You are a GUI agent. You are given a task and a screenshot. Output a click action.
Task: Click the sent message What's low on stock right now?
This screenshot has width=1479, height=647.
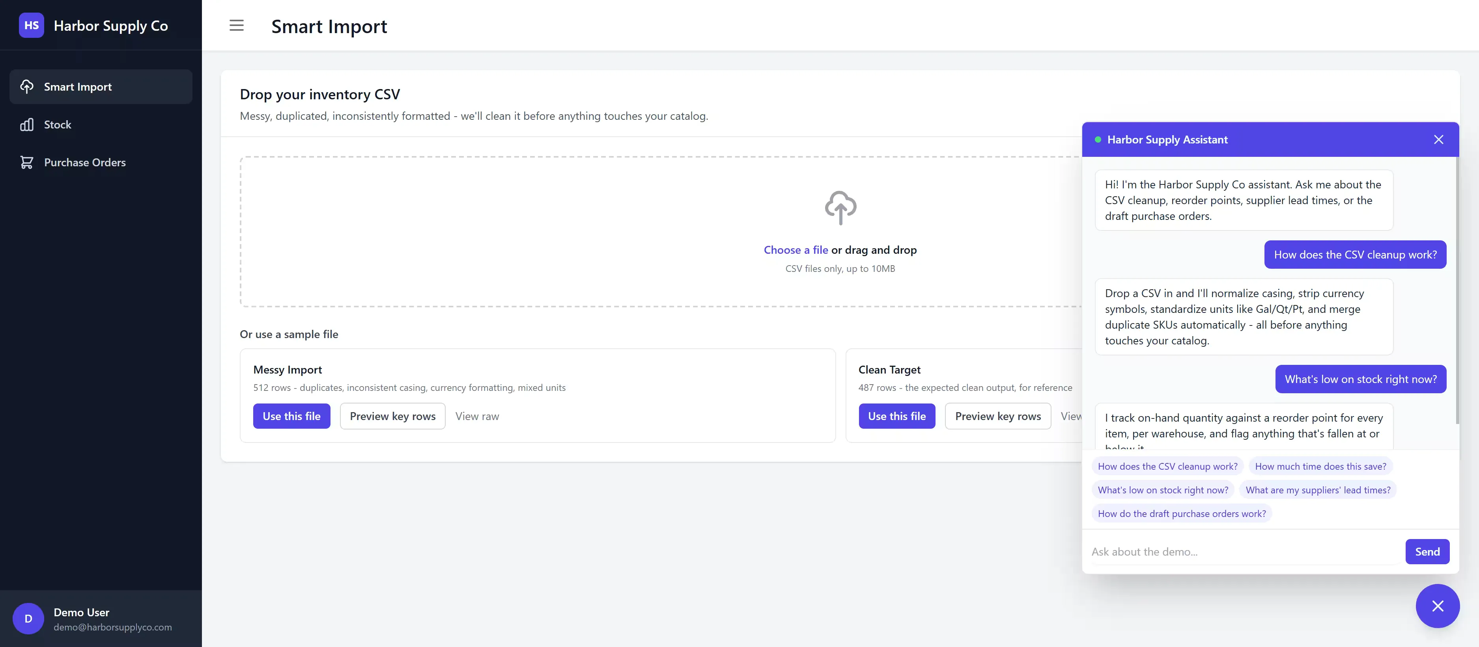point(1360,379)
